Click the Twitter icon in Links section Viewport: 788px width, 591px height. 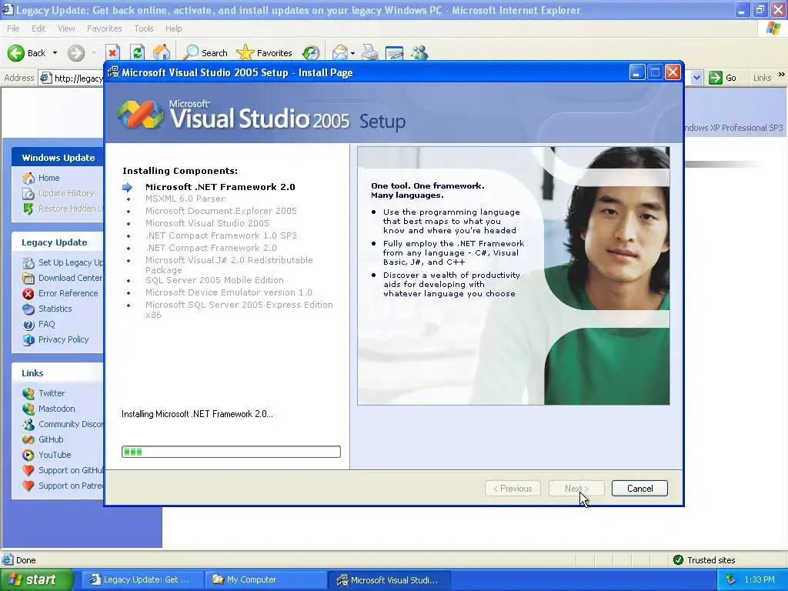pyautogui.click(x=28, y=393)
